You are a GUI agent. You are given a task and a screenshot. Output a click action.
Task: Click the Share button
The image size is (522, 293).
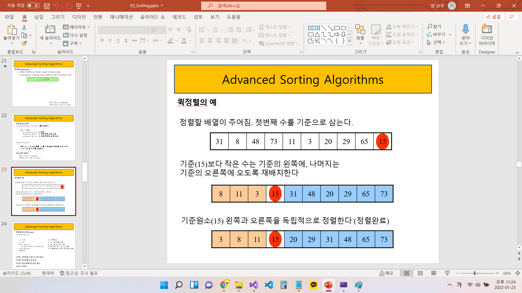[x=494, y=17]
